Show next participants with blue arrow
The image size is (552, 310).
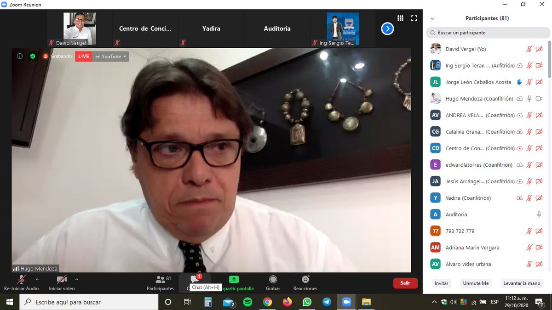(387, 29)
